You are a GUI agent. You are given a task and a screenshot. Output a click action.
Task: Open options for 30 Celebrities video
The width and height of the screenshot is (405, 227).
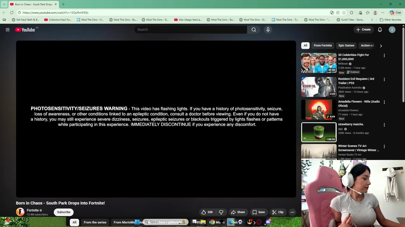pos(384,55)
